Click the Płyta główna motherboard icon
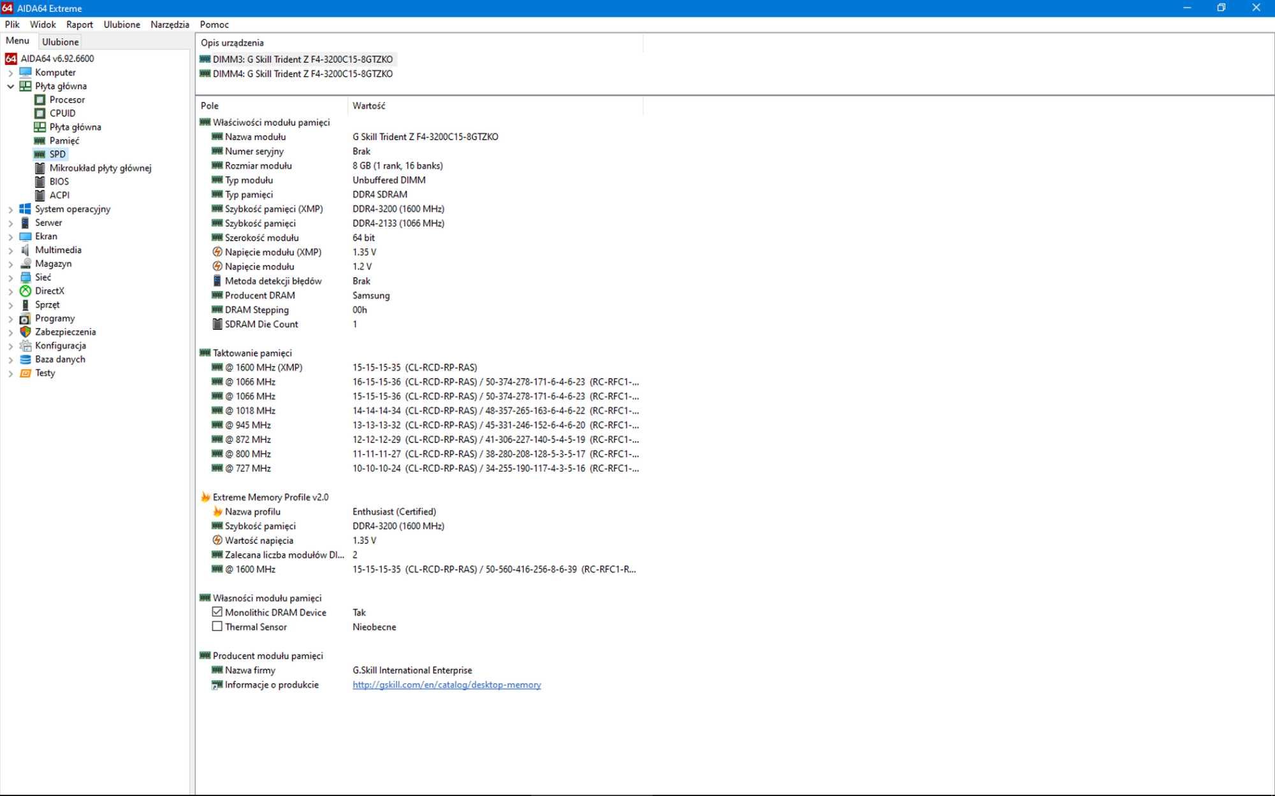 tap(25, 86)
